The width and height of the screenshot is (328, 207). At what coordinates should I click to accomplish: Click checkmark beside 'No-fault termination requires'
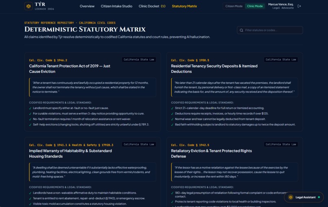(x=30, y=119)
